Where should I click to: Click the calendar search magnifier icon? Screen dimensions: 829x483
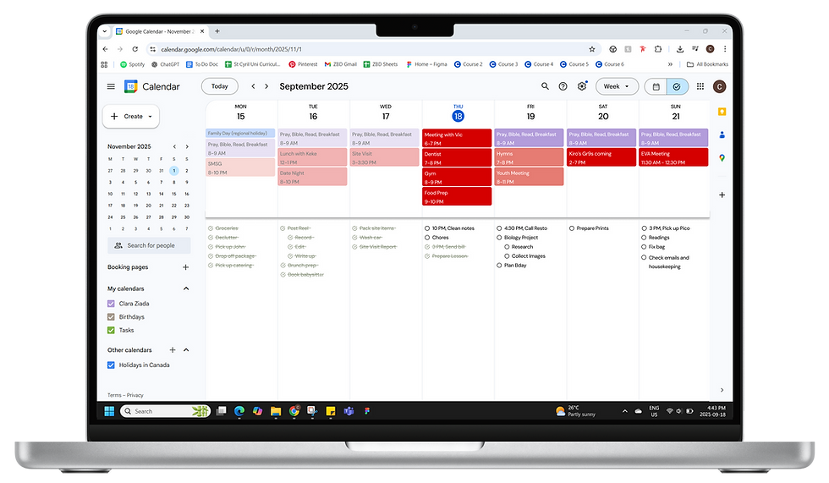[x=545, y=86]
